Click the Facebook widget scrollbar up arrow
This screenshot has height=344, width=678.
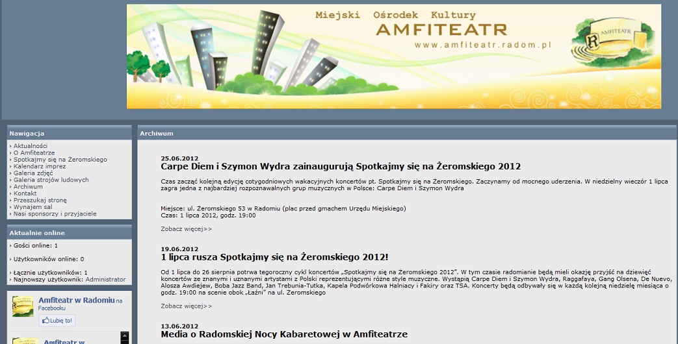click(125, 336)
